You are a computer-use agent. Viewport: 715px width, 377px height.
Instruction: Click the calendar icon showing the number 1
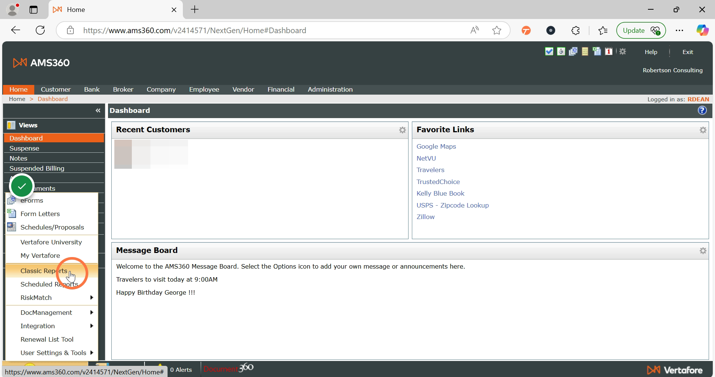click(x=608, y=51)
